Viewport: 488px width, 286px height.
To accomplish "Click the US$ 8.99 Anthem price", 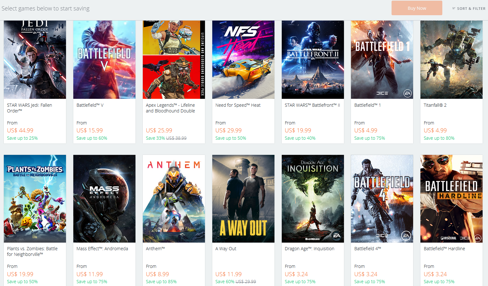I will [157, 274].
